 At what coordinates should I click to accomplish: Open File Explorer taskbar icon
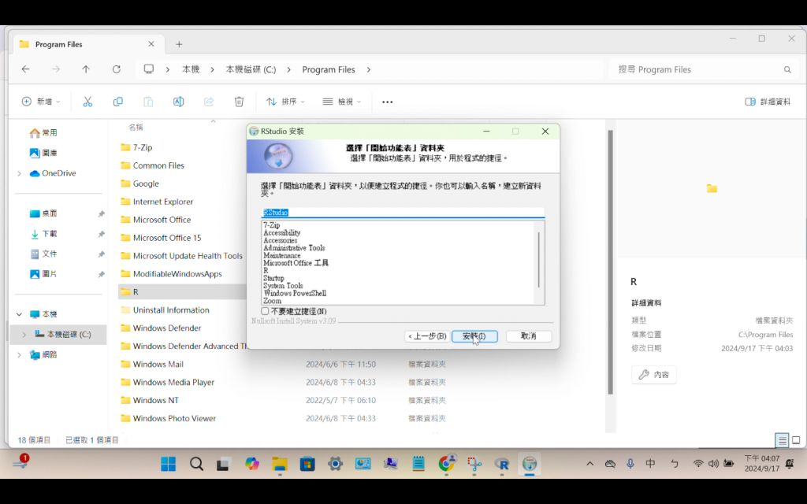280,464
